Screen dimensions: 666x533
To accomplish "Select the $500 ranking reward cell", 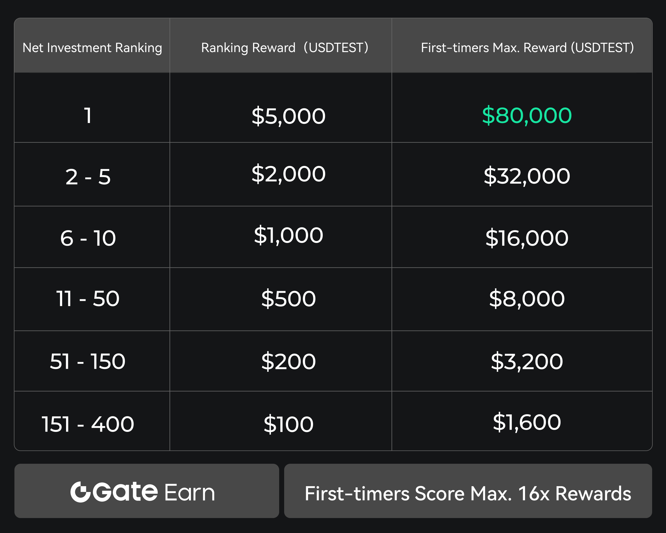I will [x=288, y=298].
